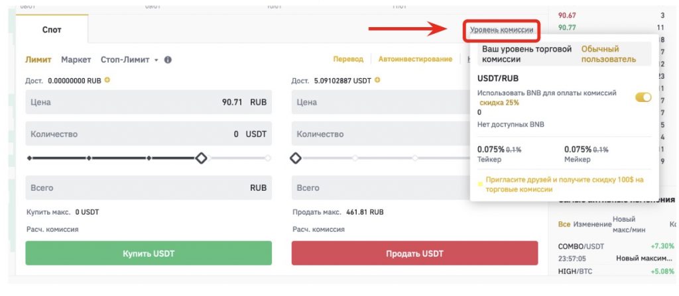Open the Автоинвестирование link
This screenshot has height=296, width=679.
[415, 60]
